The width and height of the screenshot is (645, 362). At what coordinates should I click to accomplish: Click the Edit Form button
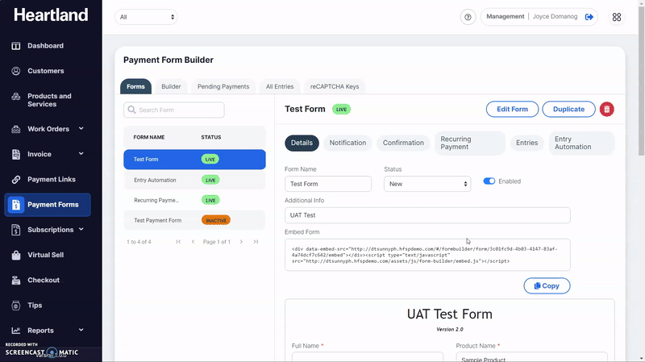tap(512, 109)
